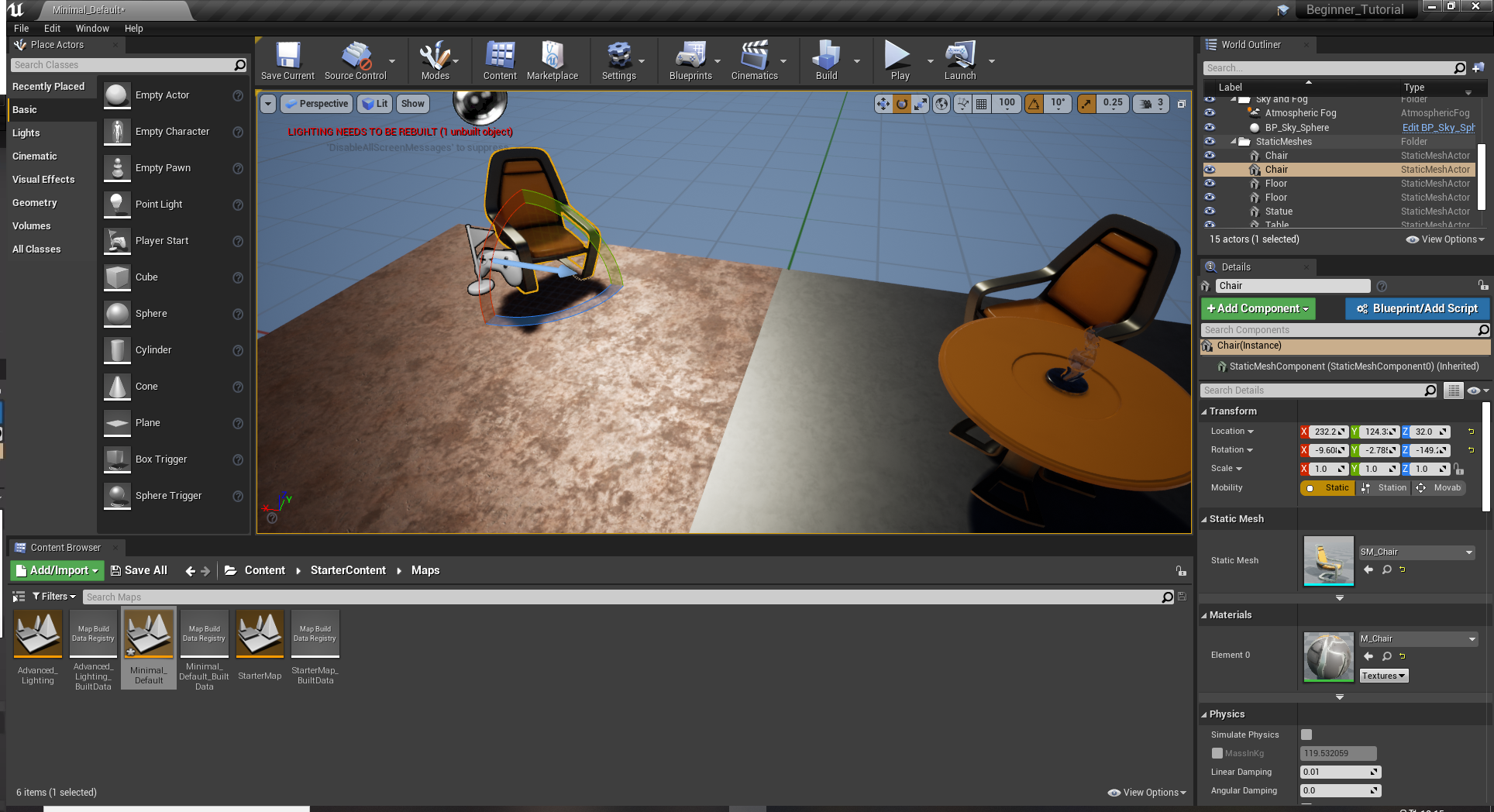Maximize or restore the viewport
The height and width of the screenshot is (812, 1494).
[1182, 104]
